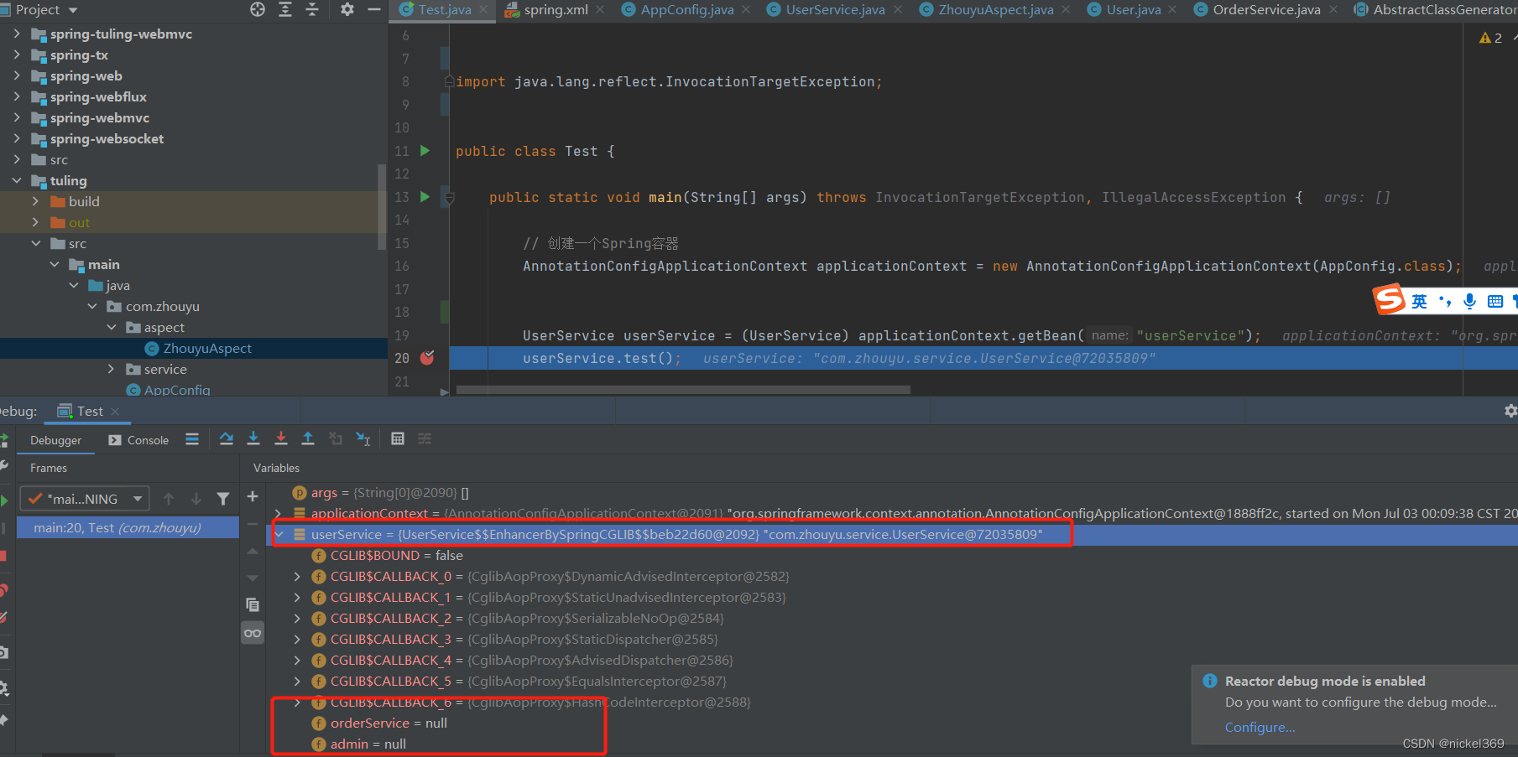Viewport: 1518px width, 757px height.
Task: Click the Step Into debugger icon
Action: (x=253, y=438)
